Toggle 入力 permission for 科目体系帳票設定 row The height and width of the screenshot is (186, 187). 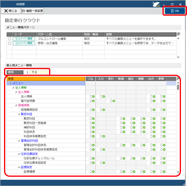[103, 136]
